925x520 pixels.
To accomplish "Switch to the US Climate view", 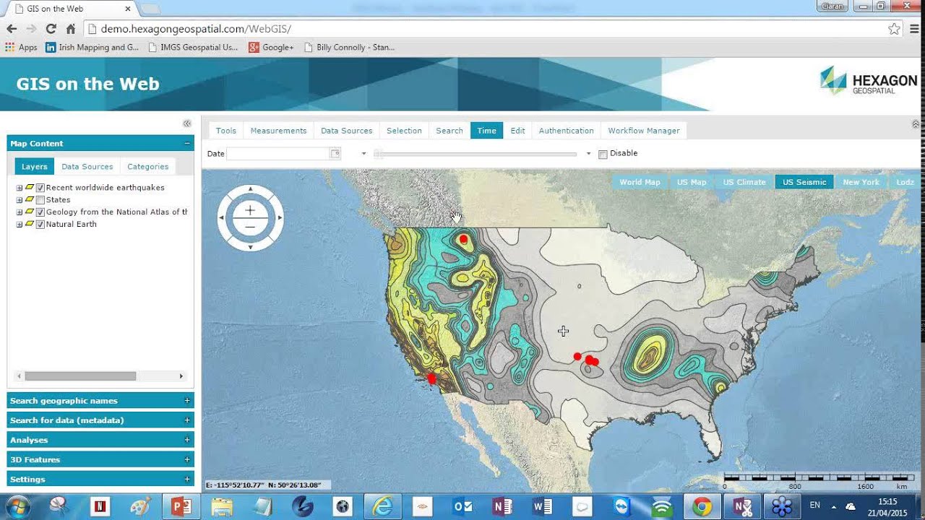I will pos(744,182).
